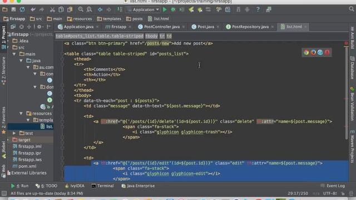Open in Opera browser icon
This screenshot has width=356, height=200.
point(327,53)
